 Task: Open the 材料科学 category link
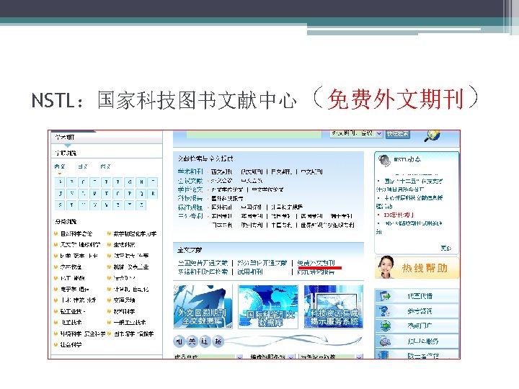[124, 311]
